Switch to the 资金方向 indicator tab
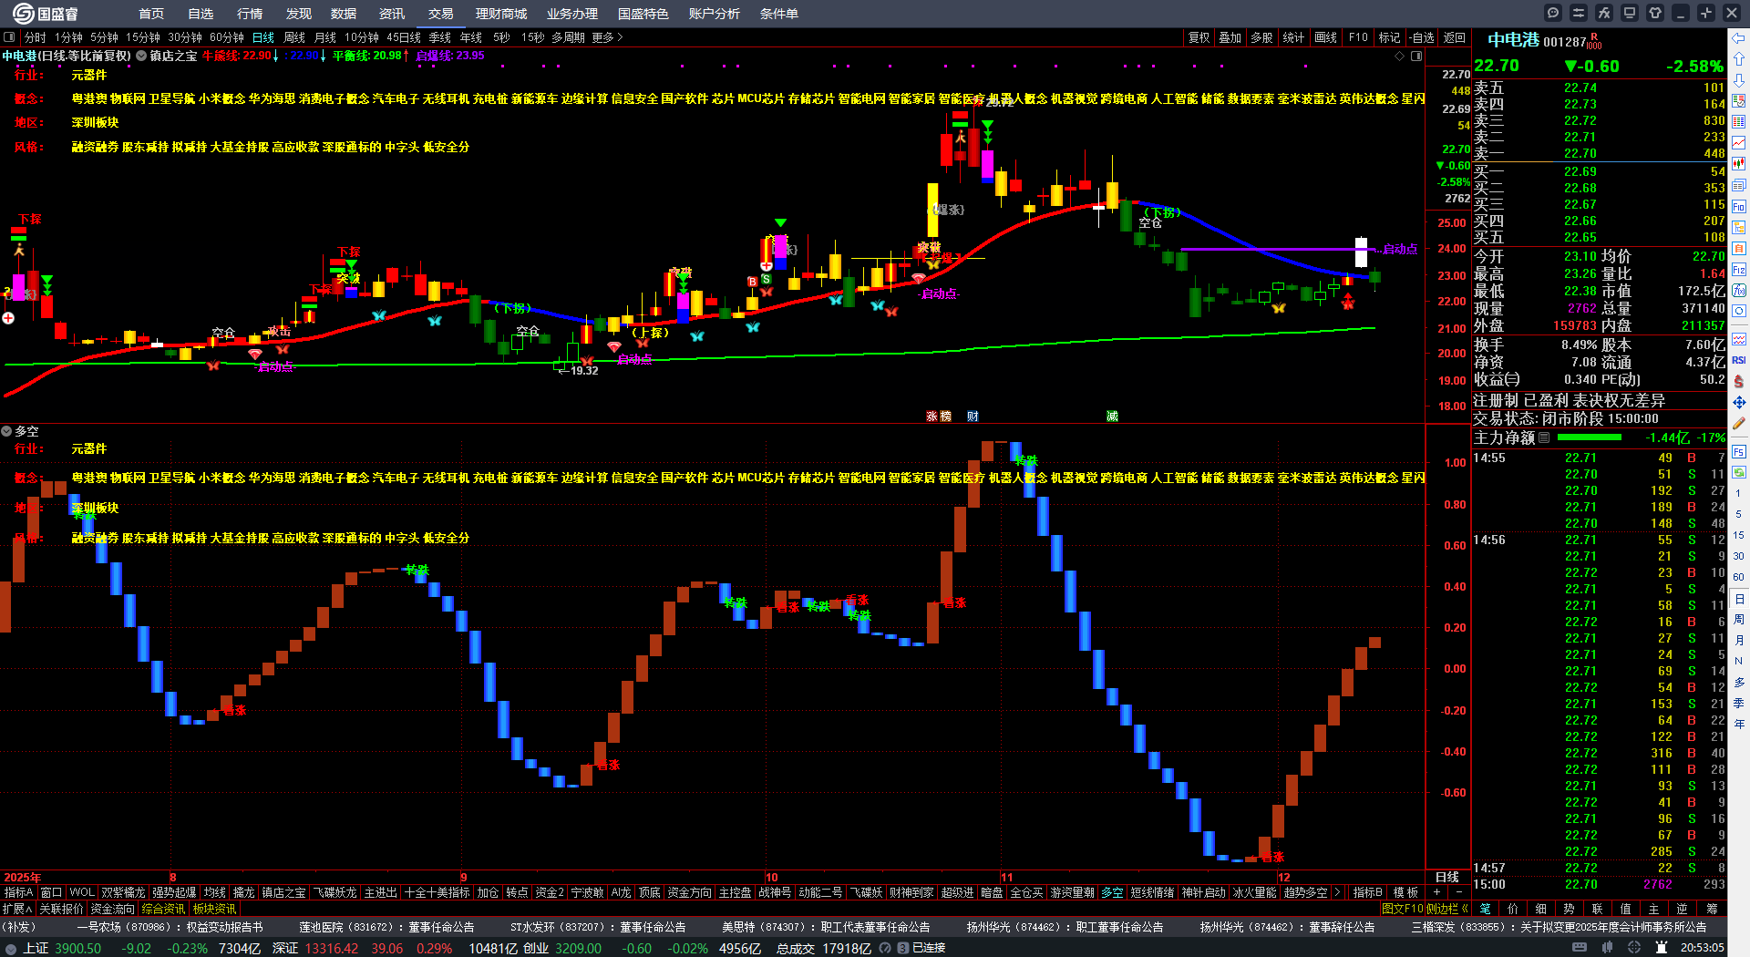 (689, 892)
